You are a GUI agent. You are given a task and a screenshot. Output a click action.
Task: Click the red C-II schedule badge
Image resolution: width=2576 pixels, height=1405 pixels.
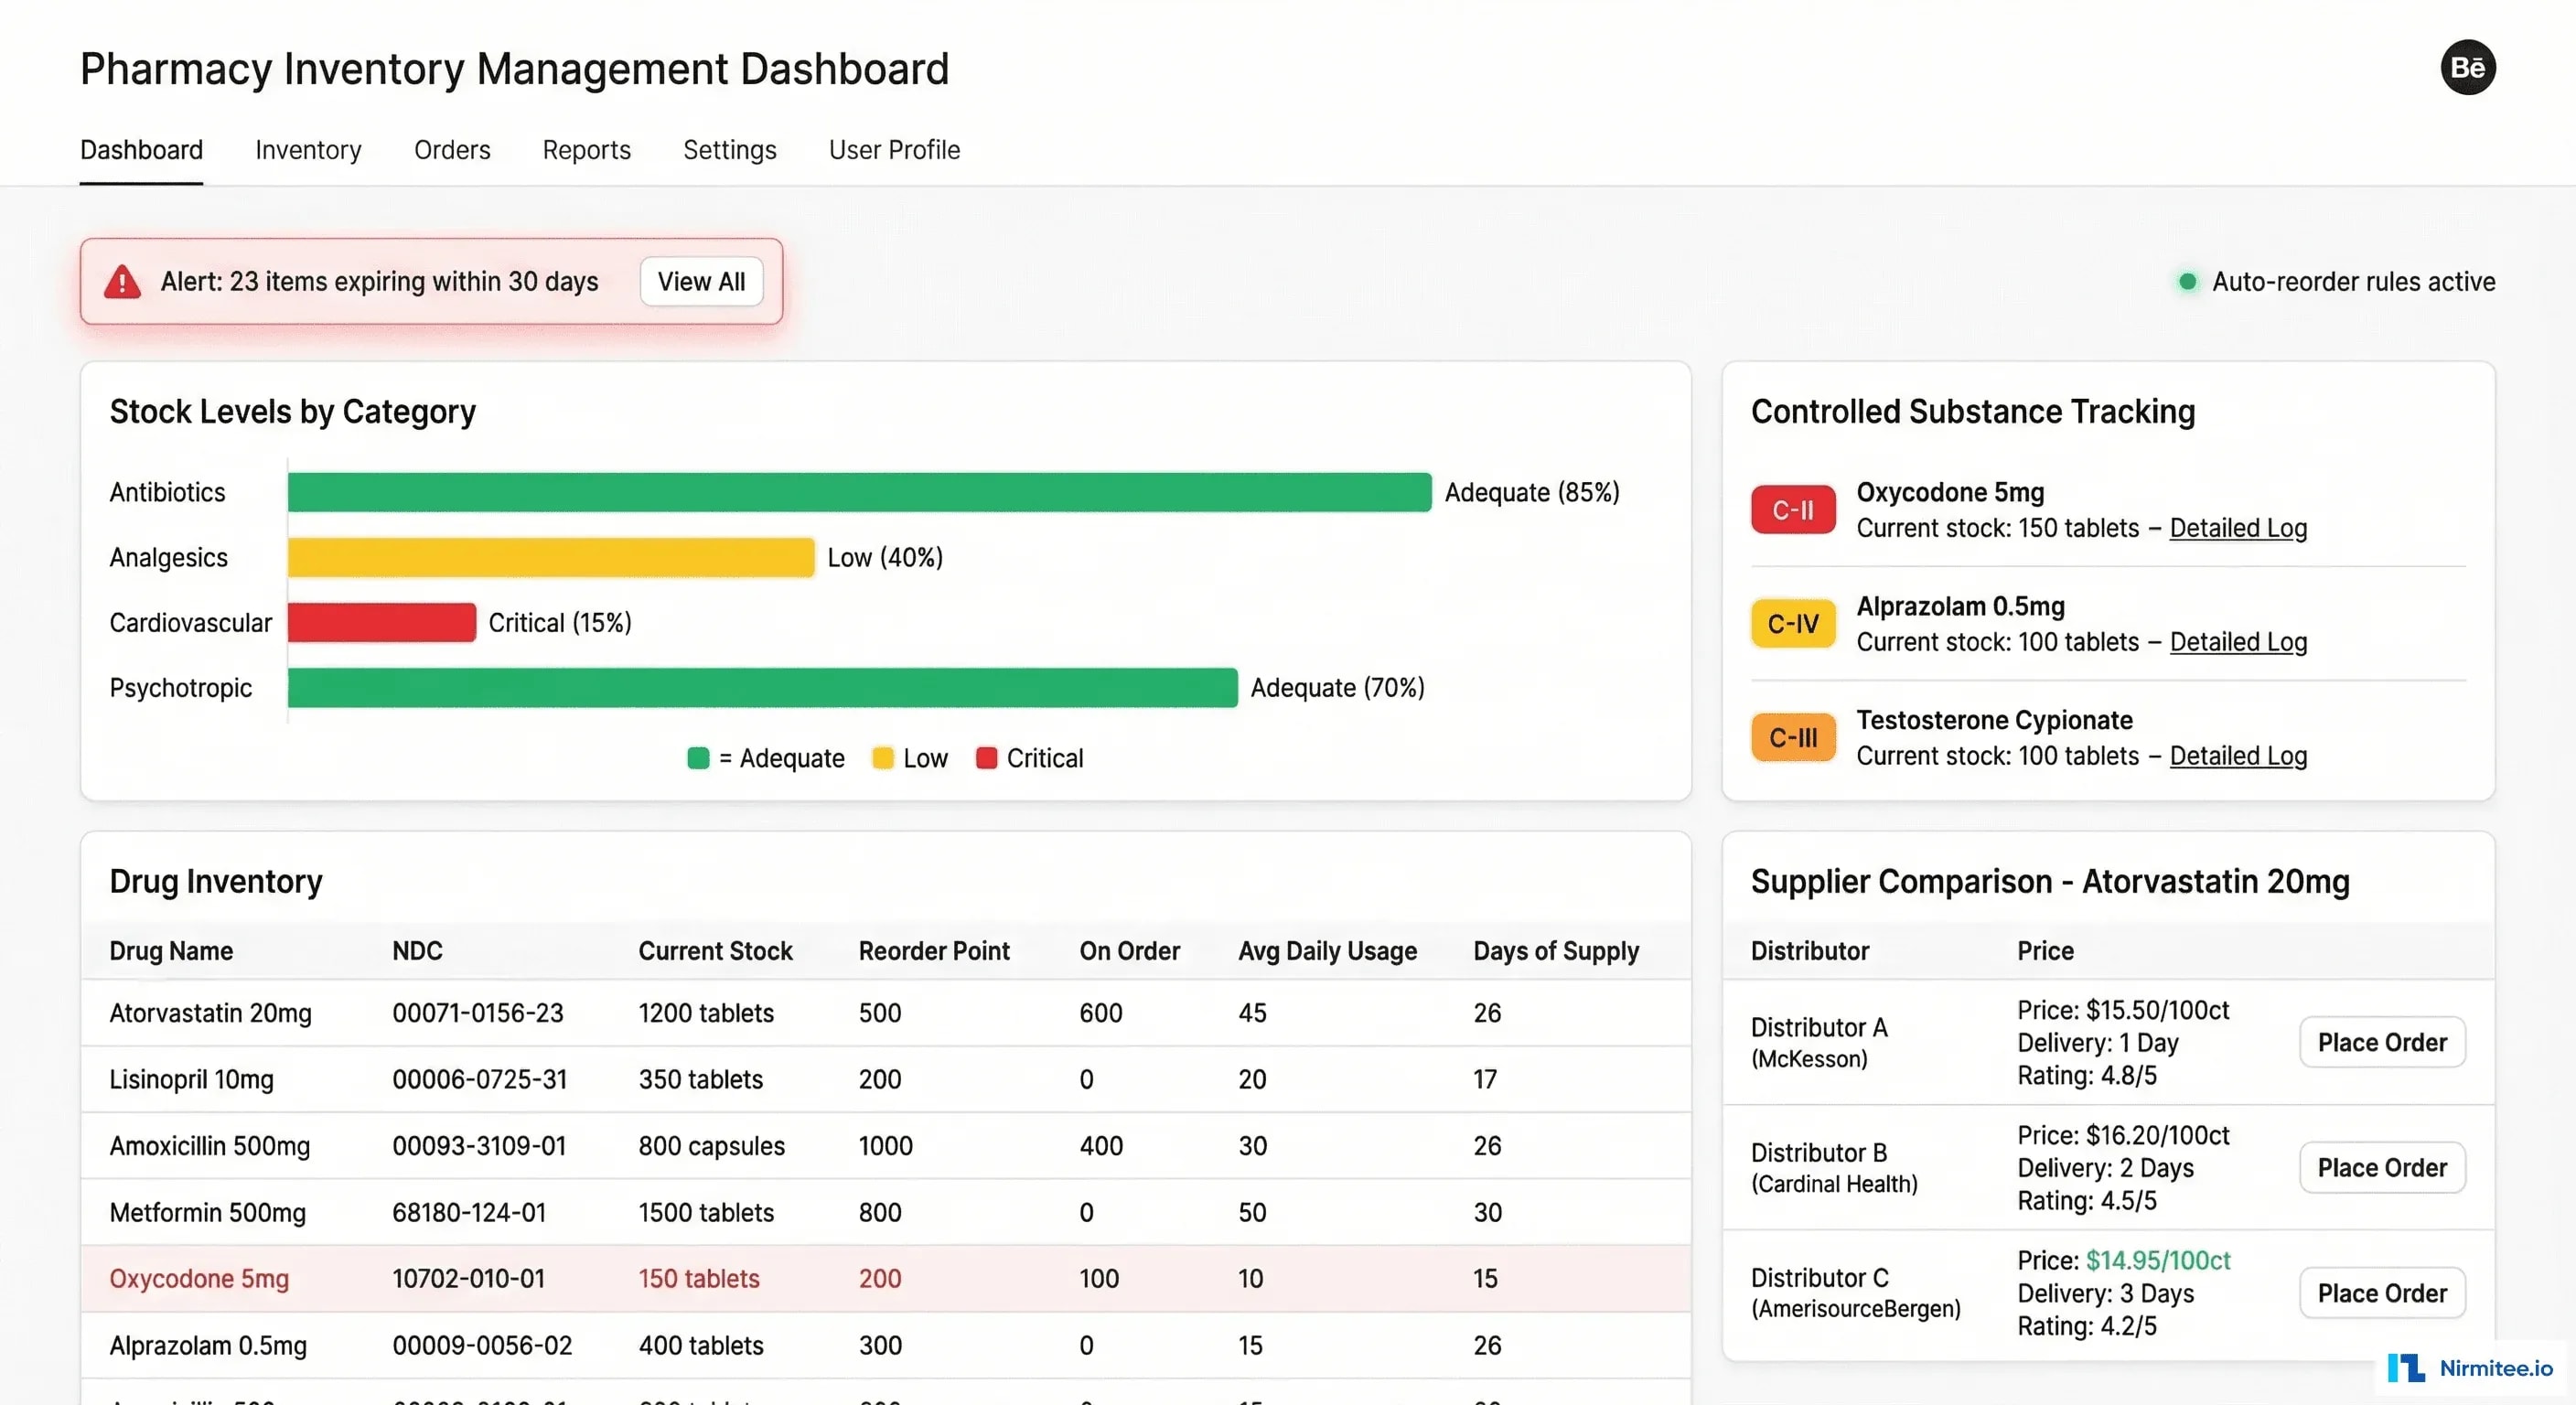1793,510
